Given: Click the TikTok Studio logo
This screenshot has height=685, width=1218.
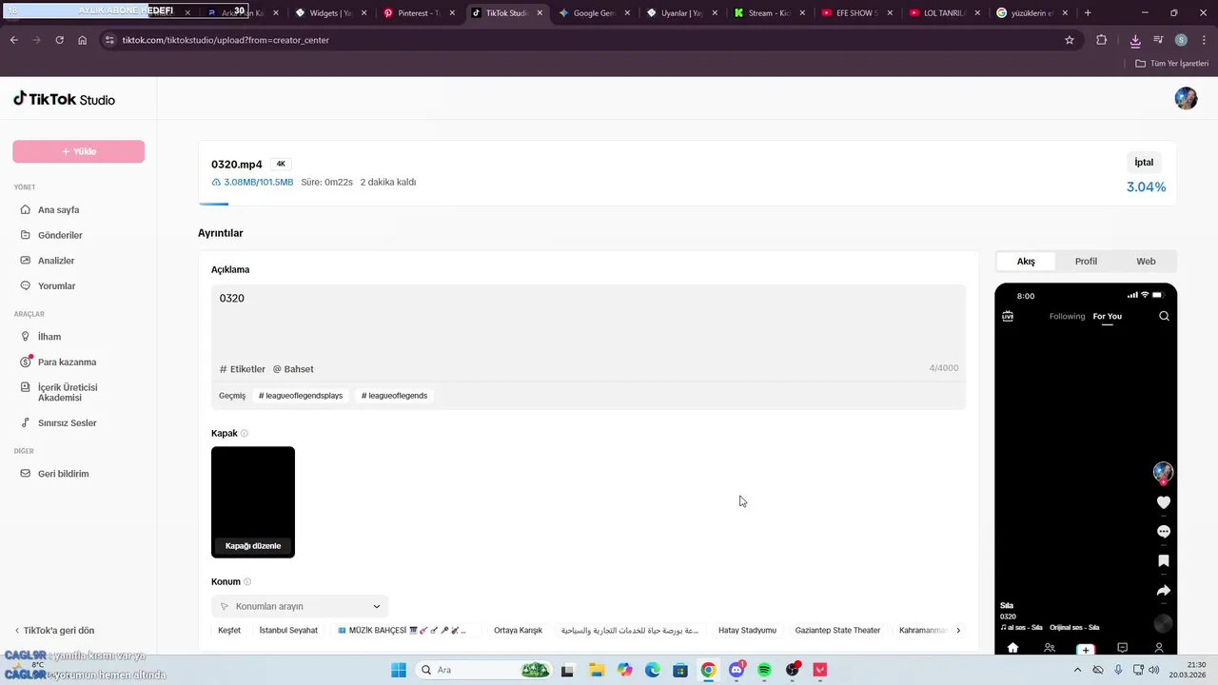Looking at the screenshot, I should 64,99.
